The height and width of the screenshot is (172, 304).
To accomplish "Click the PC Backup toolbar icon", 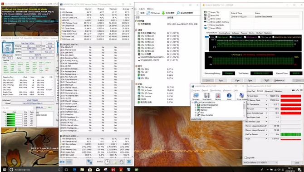I will click(x=153, y=13).
